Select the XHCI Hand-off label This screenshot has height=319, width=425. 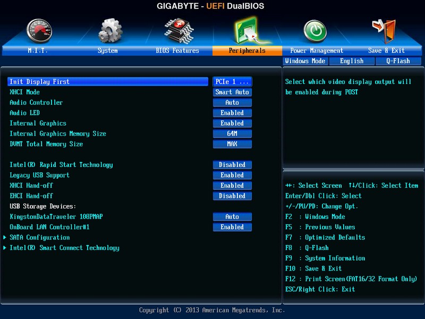pyautogui.click(x=31, y=186)
